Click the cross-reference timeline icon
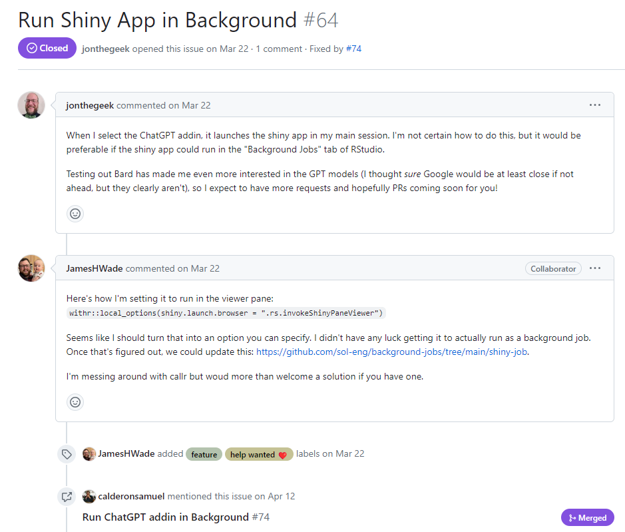625x532 pixels. [x=67, y=496]
